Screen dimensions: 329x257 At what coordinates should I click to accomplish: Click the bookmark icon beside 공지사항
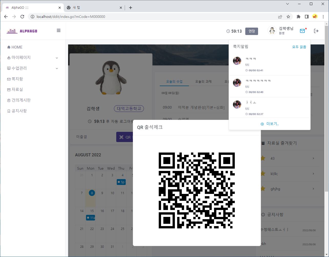coord(9,111)
